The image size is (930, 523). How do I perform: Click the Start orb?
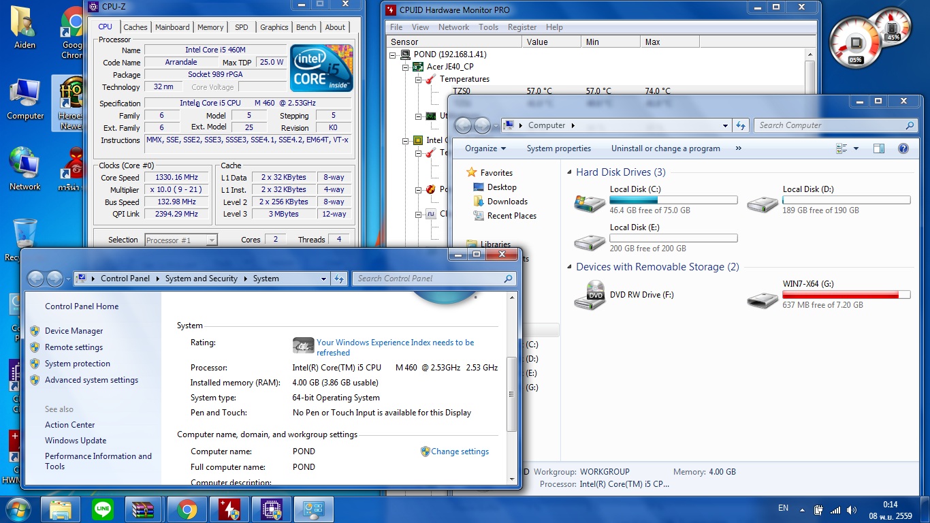pyautogui.click(x=18, y=509)
